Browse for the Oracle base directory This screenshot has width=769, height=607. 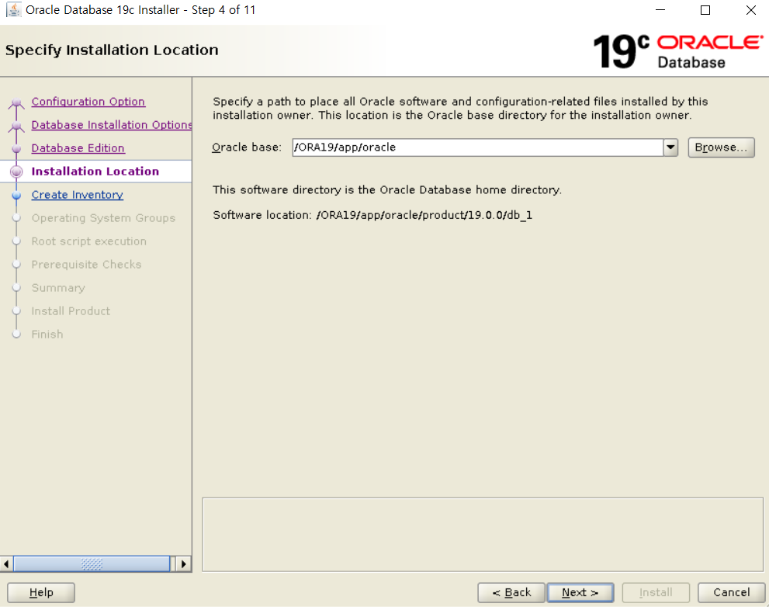click(x=721, y=147)
